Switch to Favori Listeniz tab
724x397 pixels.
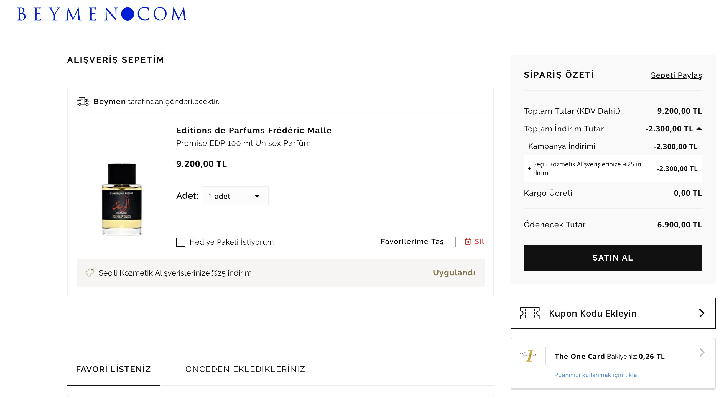[113, 369]
